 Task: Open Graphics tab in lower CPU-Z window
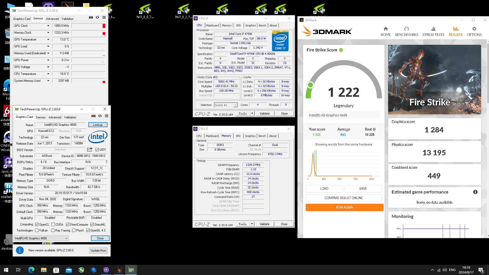tap(250, 136)
